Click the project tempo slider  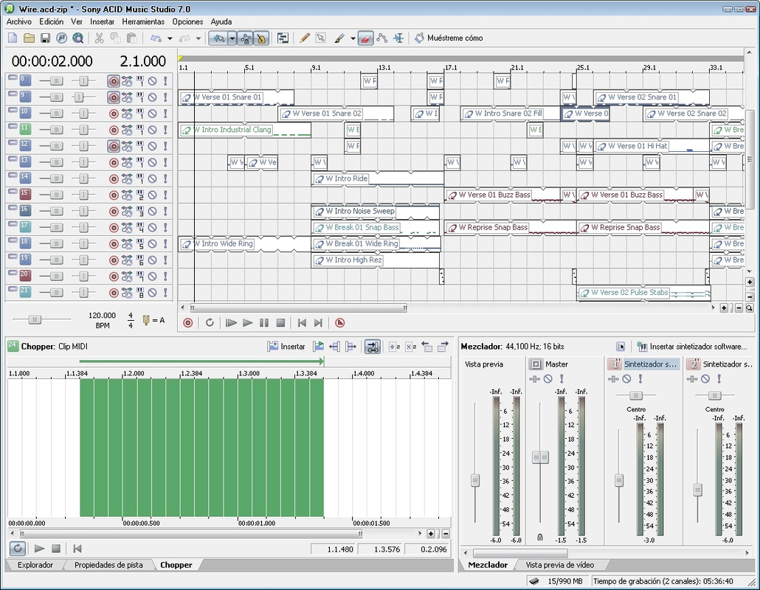[x=35, y=319]
